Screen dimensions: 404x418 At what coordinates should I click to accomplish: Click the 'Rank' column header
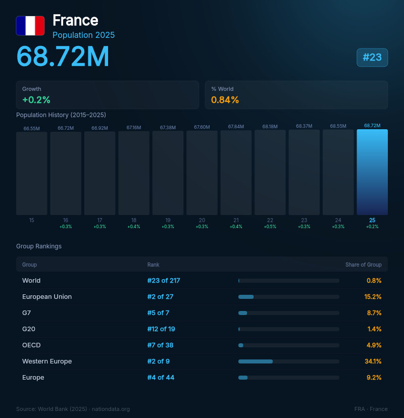(154, 265)
